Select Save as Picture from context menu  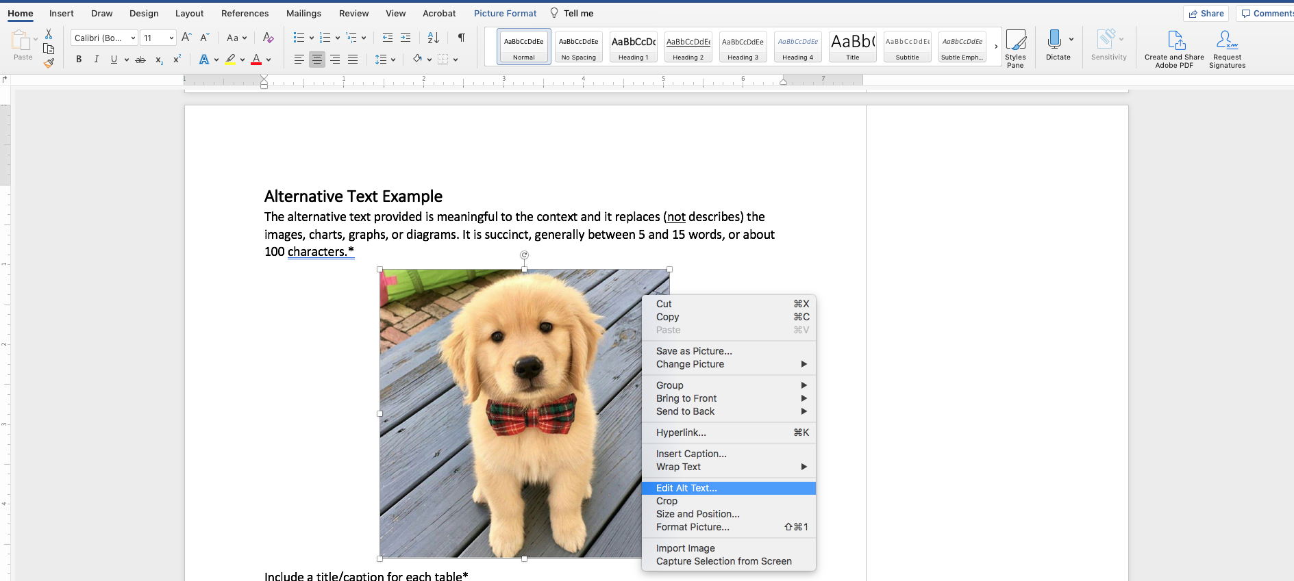pyautogui.click(x=729, y=351)
